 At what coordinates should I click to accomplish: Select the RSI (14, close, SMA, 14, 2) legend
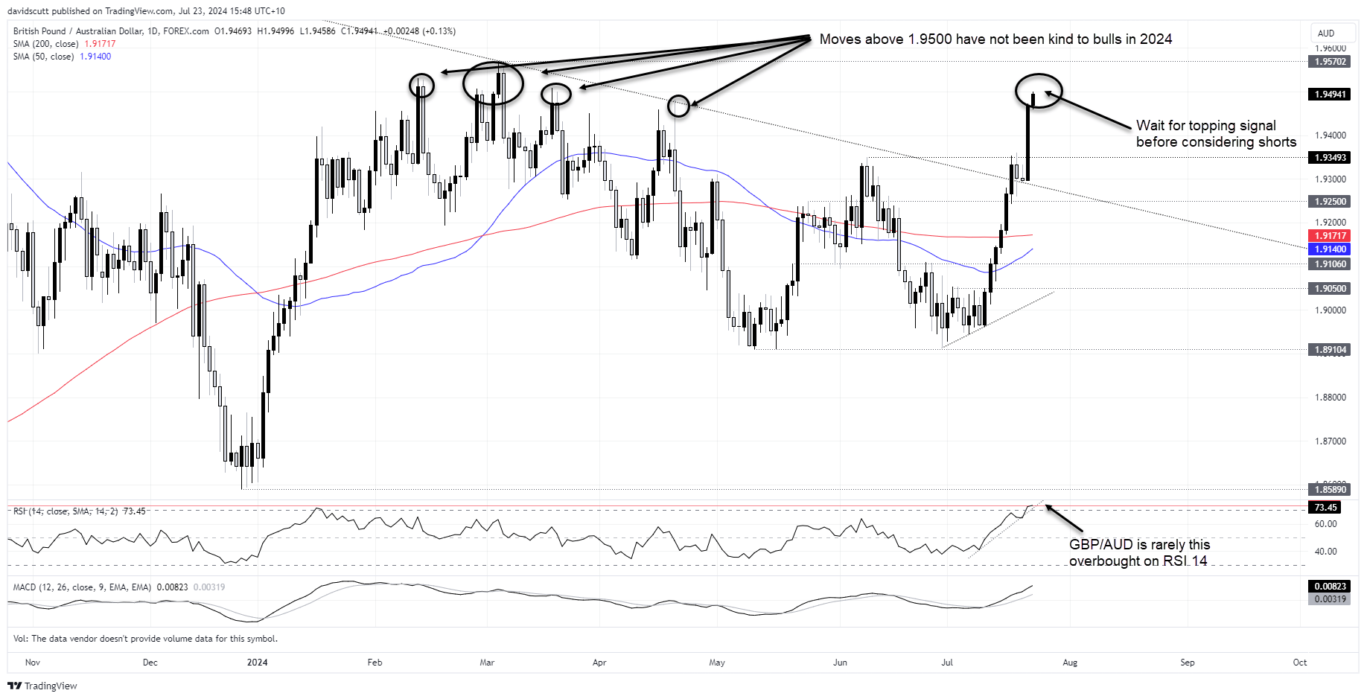(x=80, y=511)
